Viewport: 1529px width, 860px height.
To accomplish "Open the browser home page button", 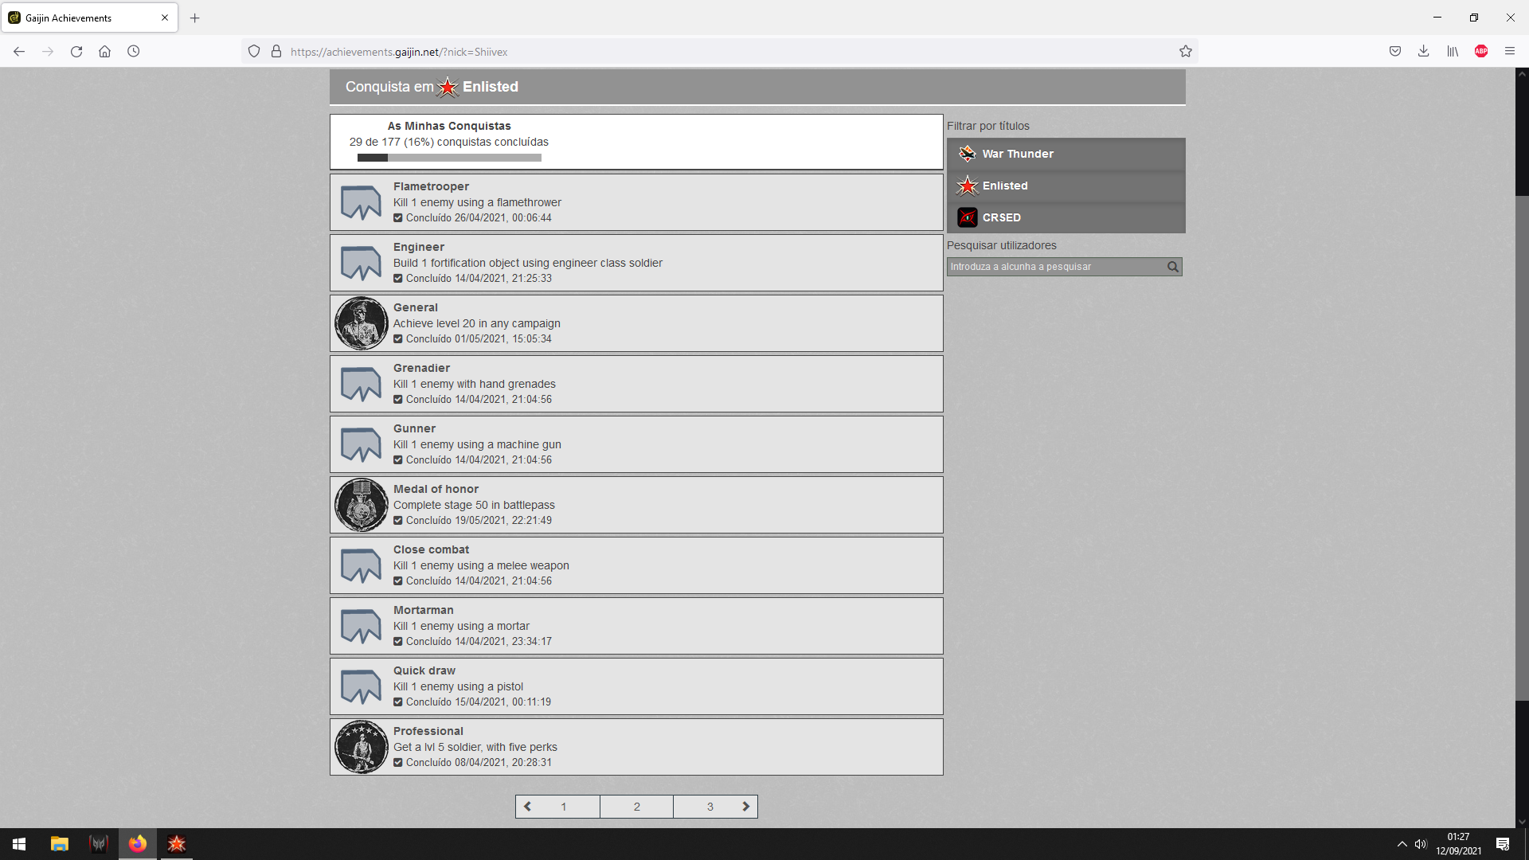I will coord(104,52).
